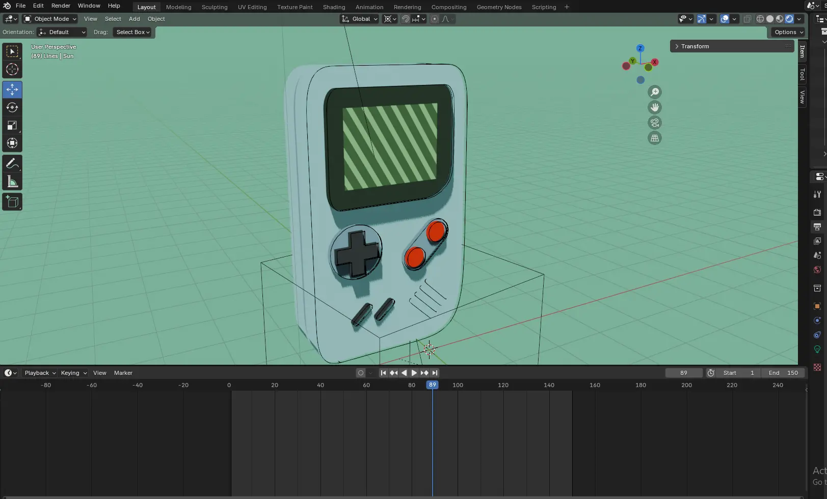The image size is (827, 499).
Task: Expand the Options dropdown
Action: pyautogui.click(x=788, y=32)
